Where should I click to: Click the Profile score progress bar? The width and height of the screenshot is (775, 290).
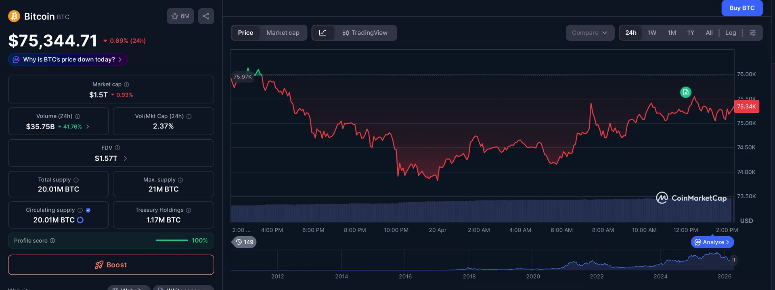[x=172, y=240]
